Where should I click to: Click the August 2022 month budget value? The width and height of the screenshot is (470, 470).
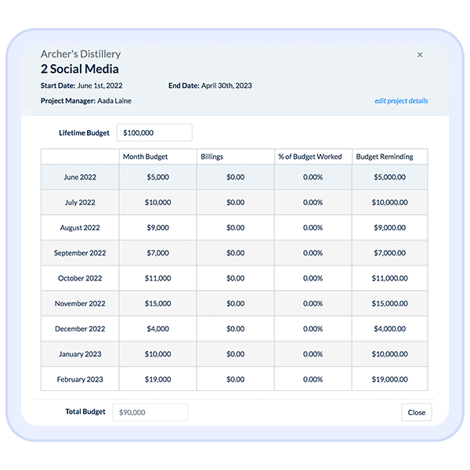tap(157, 228)
